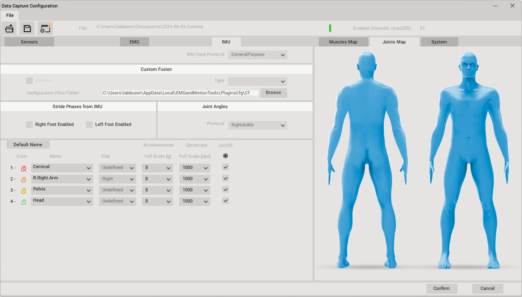
Task: Click the Confirm button
Action: tap(442, 288)
